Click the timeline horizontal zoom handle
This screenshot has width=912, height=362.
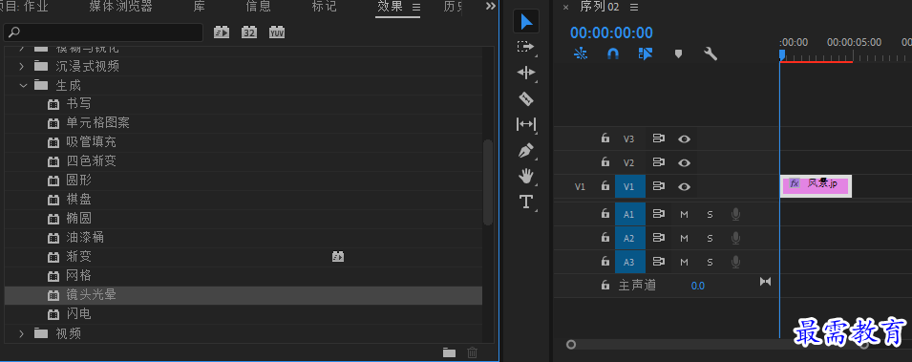[x=571, y=345]
